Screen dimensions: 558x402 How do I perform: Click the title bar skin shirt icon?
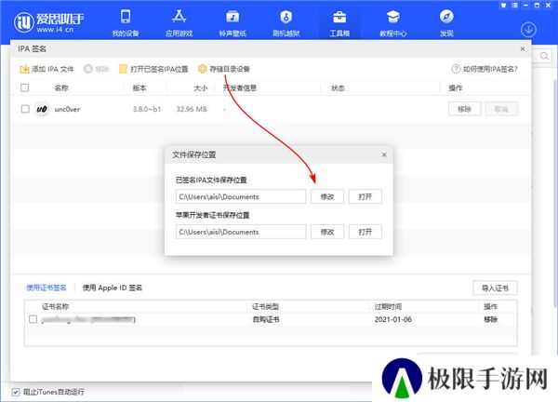pyautogui.click(x=503, y=6)
